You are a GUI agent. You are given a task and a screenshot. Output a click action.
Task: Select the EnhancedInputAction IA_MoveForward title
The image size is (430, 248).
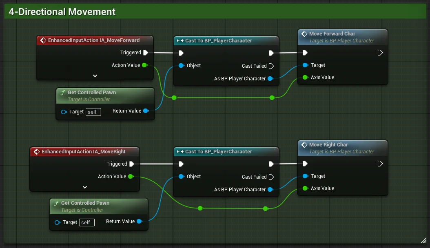point(94,40)
